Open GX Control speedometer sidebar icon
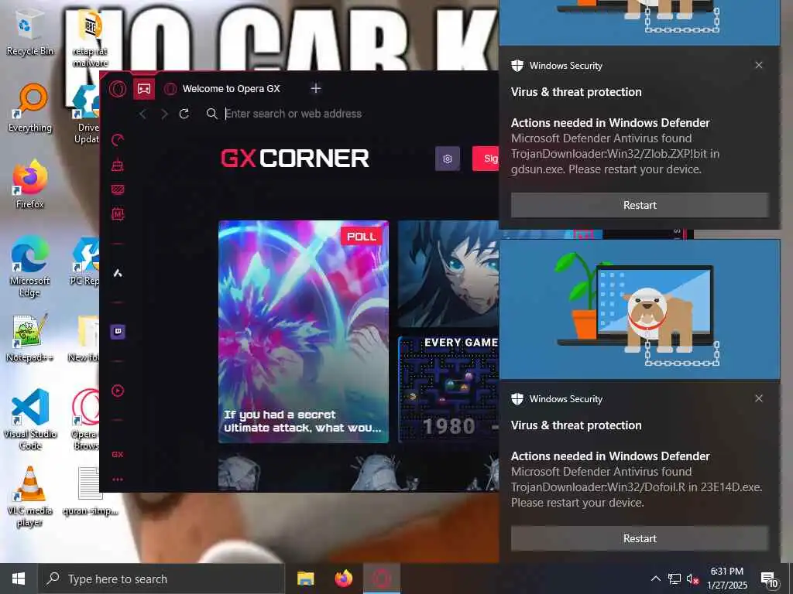Viewport: 793px width, 594px height. 118,140
